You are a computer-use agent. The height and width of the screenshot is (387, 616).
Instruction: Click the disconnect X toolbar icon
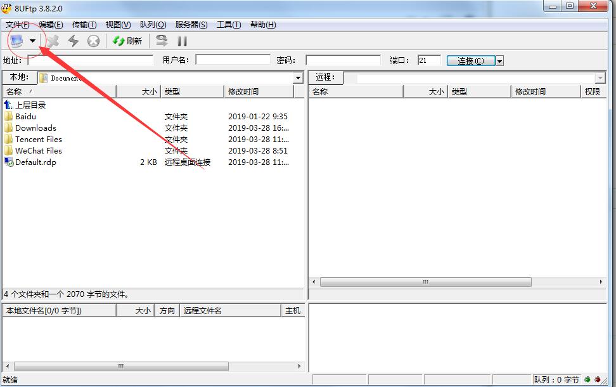[x=53, y=41]
